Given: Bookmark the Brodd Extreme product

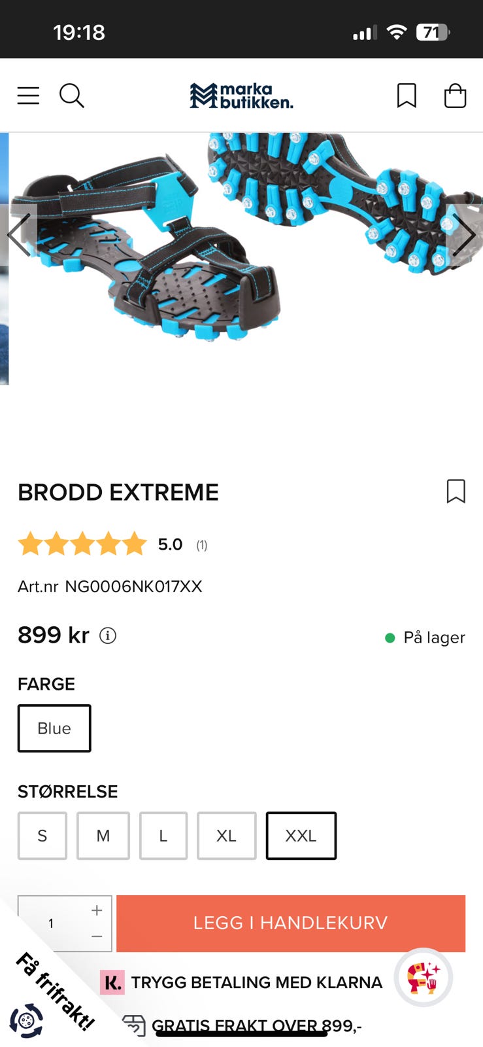Looking at the screenshot, I should pyautogui.click(x=456, y=491).
